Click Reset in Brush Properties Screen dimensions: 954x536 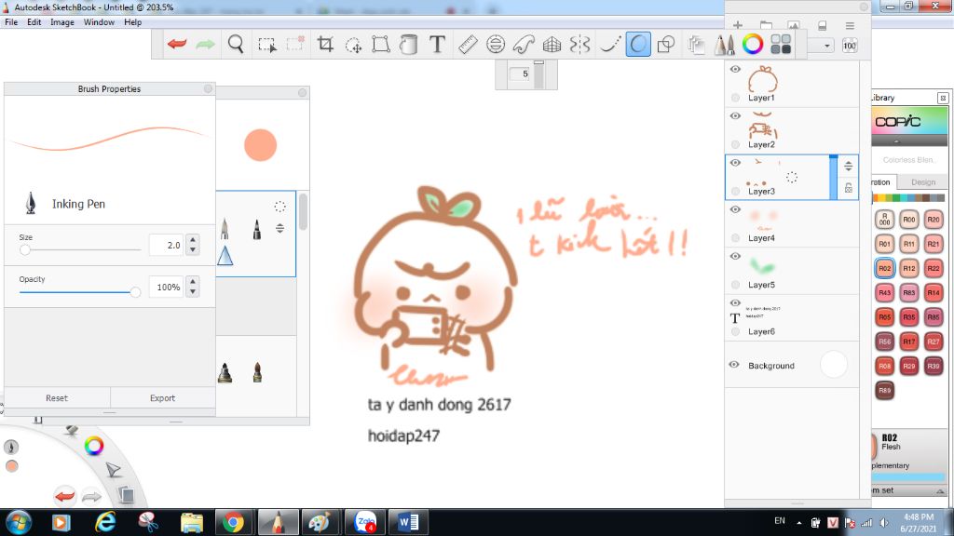[57, 398]
